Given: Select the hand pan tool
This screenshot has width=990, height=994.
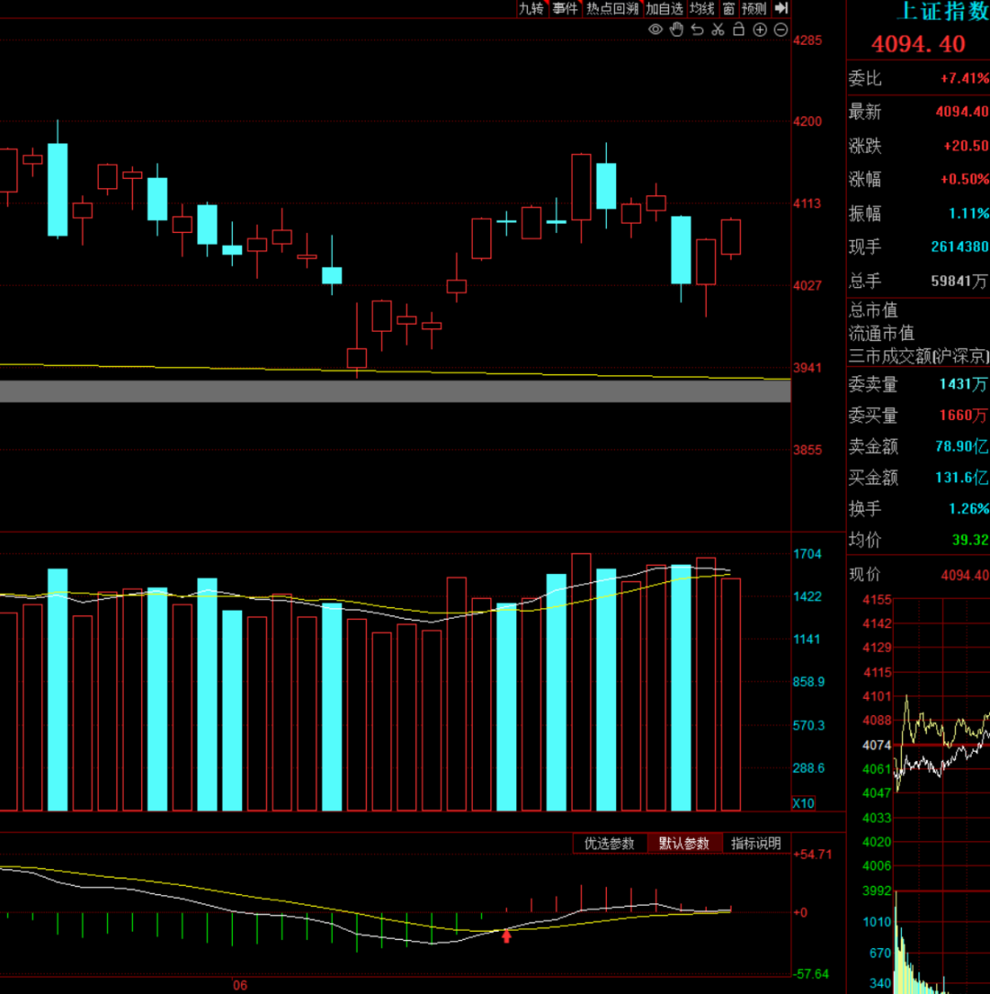Looking at the screenshot, I should (676, 29).
